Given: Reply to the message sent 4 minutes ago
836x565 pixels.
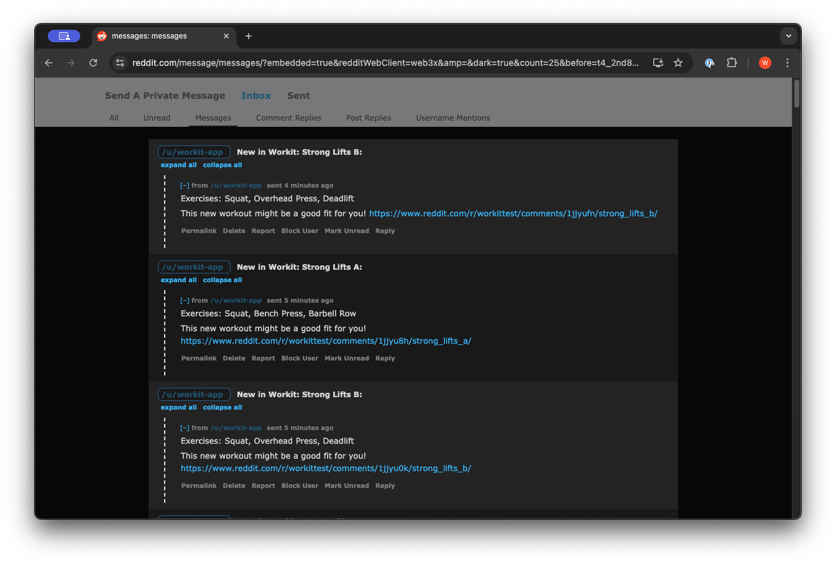Looking at the screenshot, I should tap(385, 231).
